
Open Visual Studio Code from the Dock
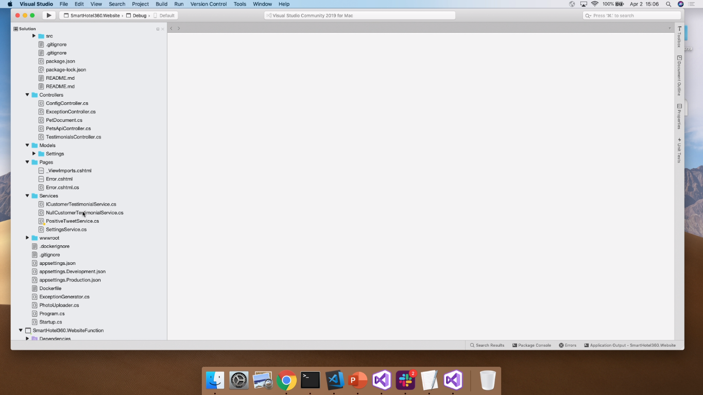[x=335, y=381]
